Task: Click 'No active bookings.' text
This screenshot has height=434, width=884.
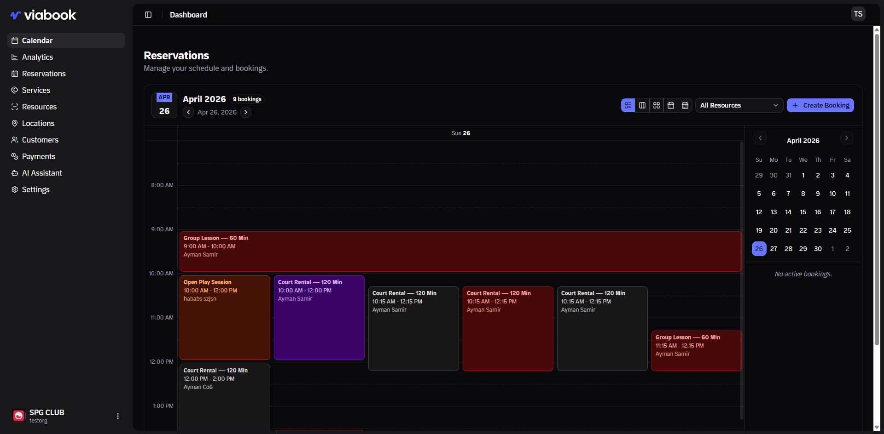Action: pos(803,274)
